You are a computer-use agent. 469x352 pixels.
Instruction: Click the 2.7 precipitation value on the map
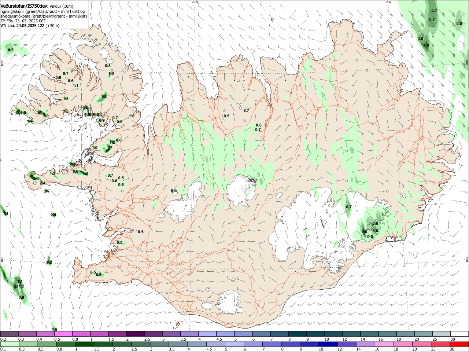tap(47, 191)
